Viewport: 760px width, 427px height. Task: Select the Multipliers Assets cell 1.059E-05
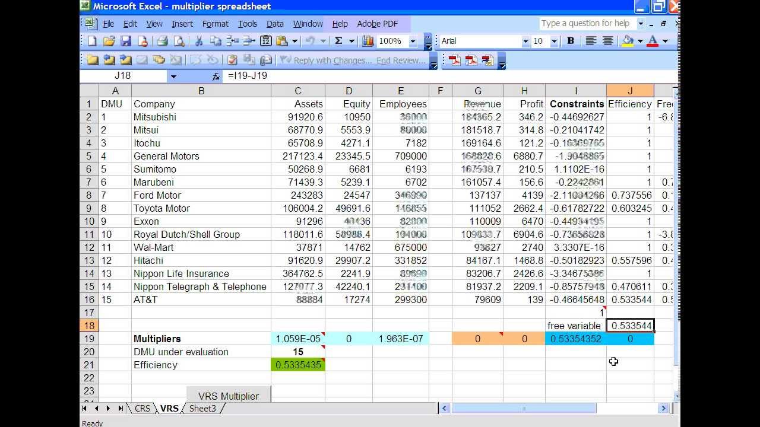coord(298,339)
